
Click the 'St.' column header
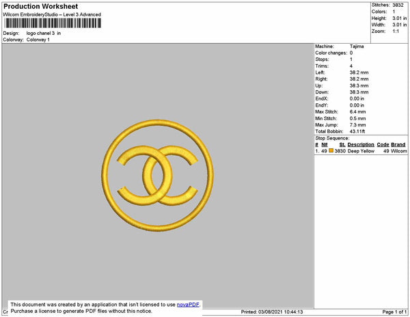pos(342,145)
